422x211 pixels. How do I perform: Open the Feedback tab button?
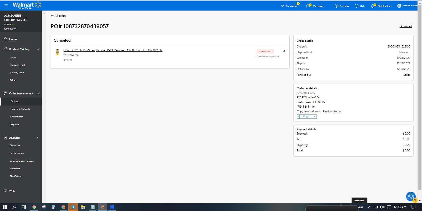coord(359,200)
